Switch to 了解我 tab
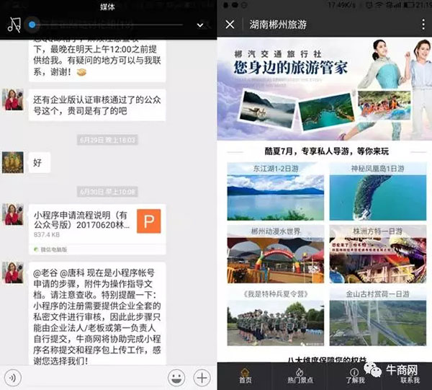432x390 pixels. point(355,376)
